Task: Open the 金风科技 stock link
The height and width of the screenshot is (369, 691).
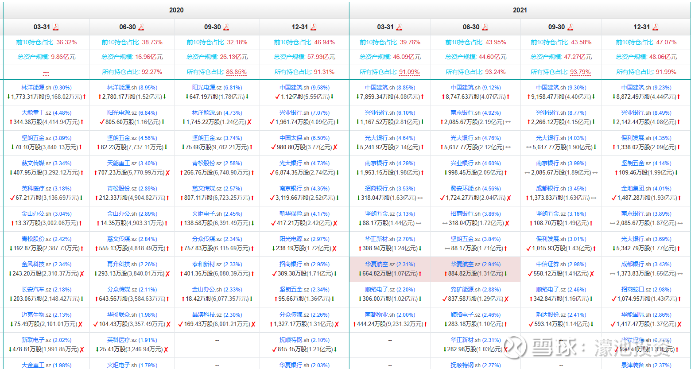Action: point(33,264)
